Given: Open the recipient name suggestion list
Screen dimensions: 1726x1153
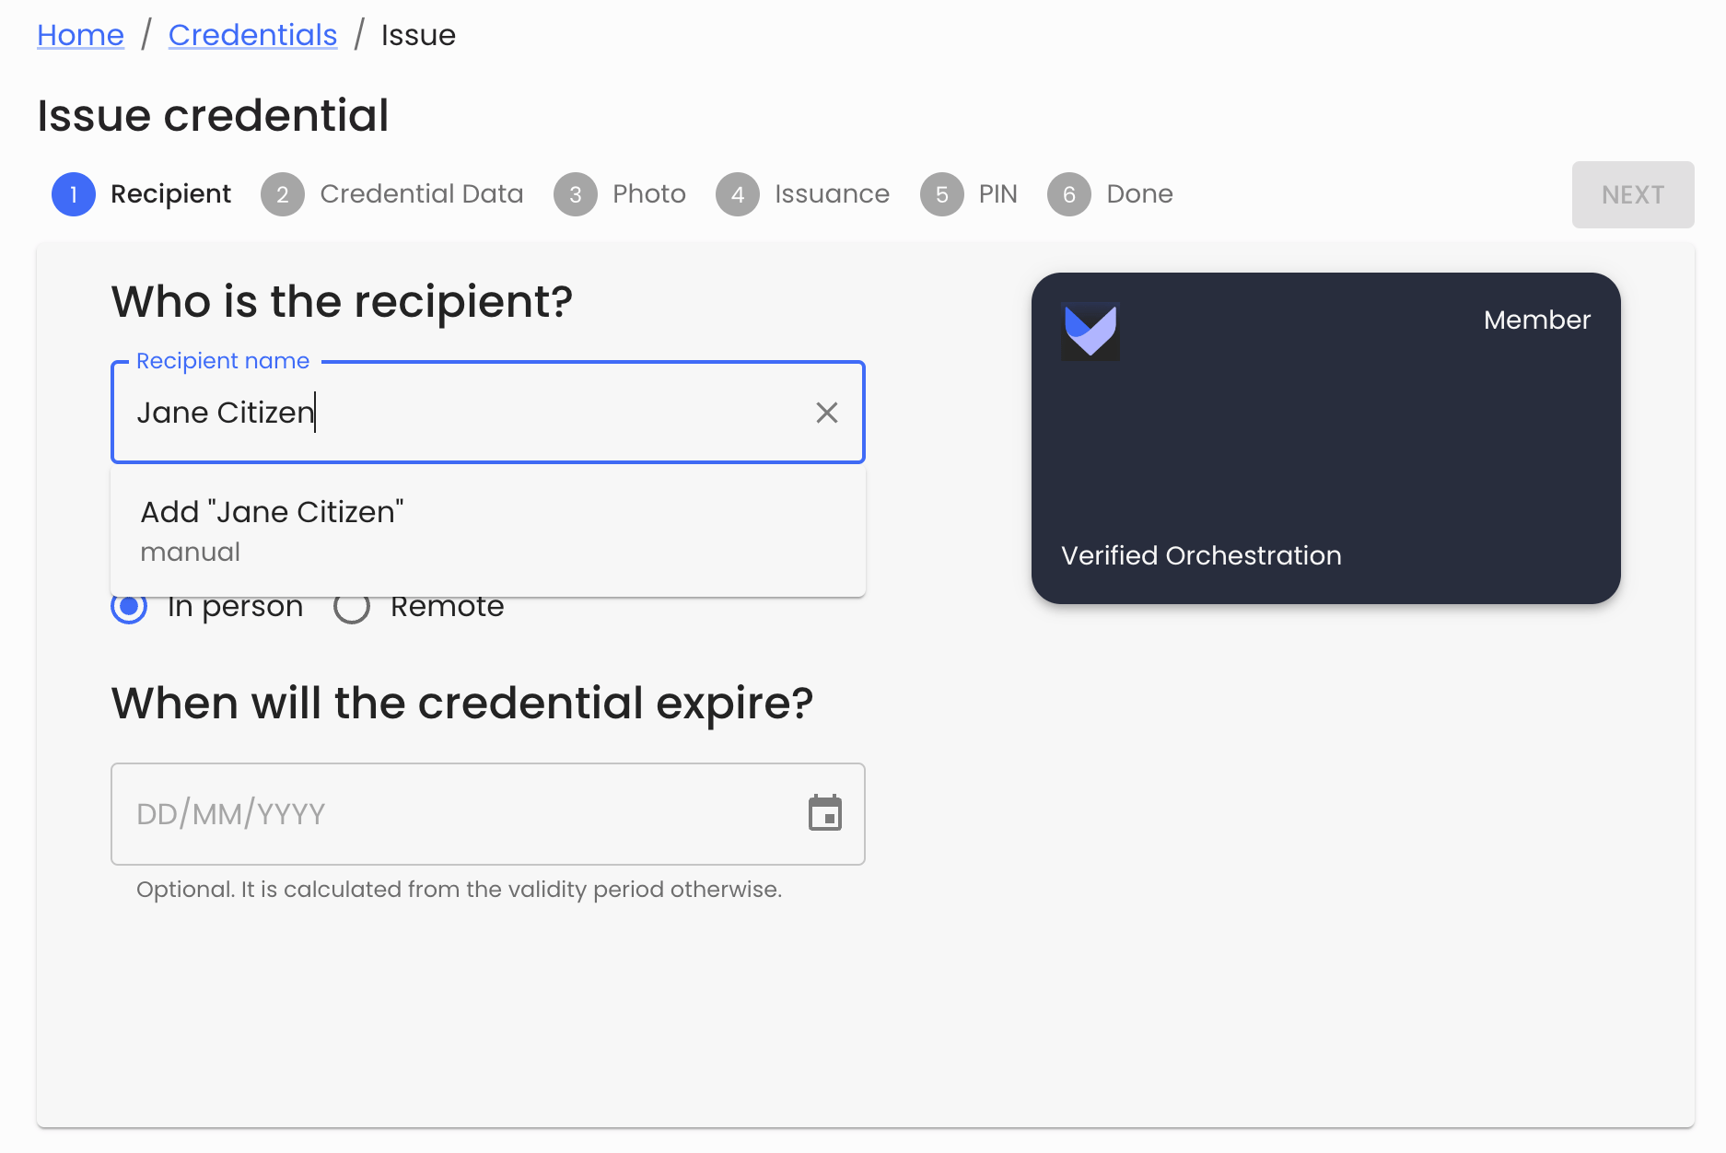Looking at the screenshot, I should point(461,413).
